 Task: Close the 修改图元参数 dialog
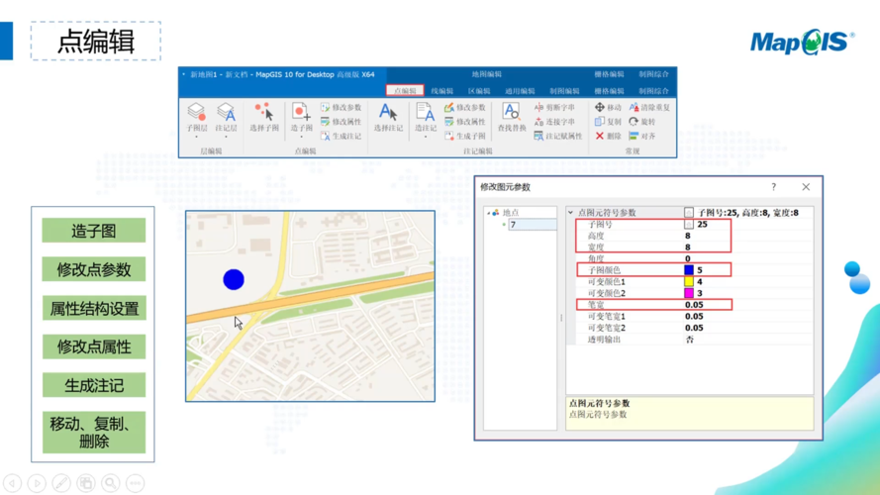coord(806,187)
